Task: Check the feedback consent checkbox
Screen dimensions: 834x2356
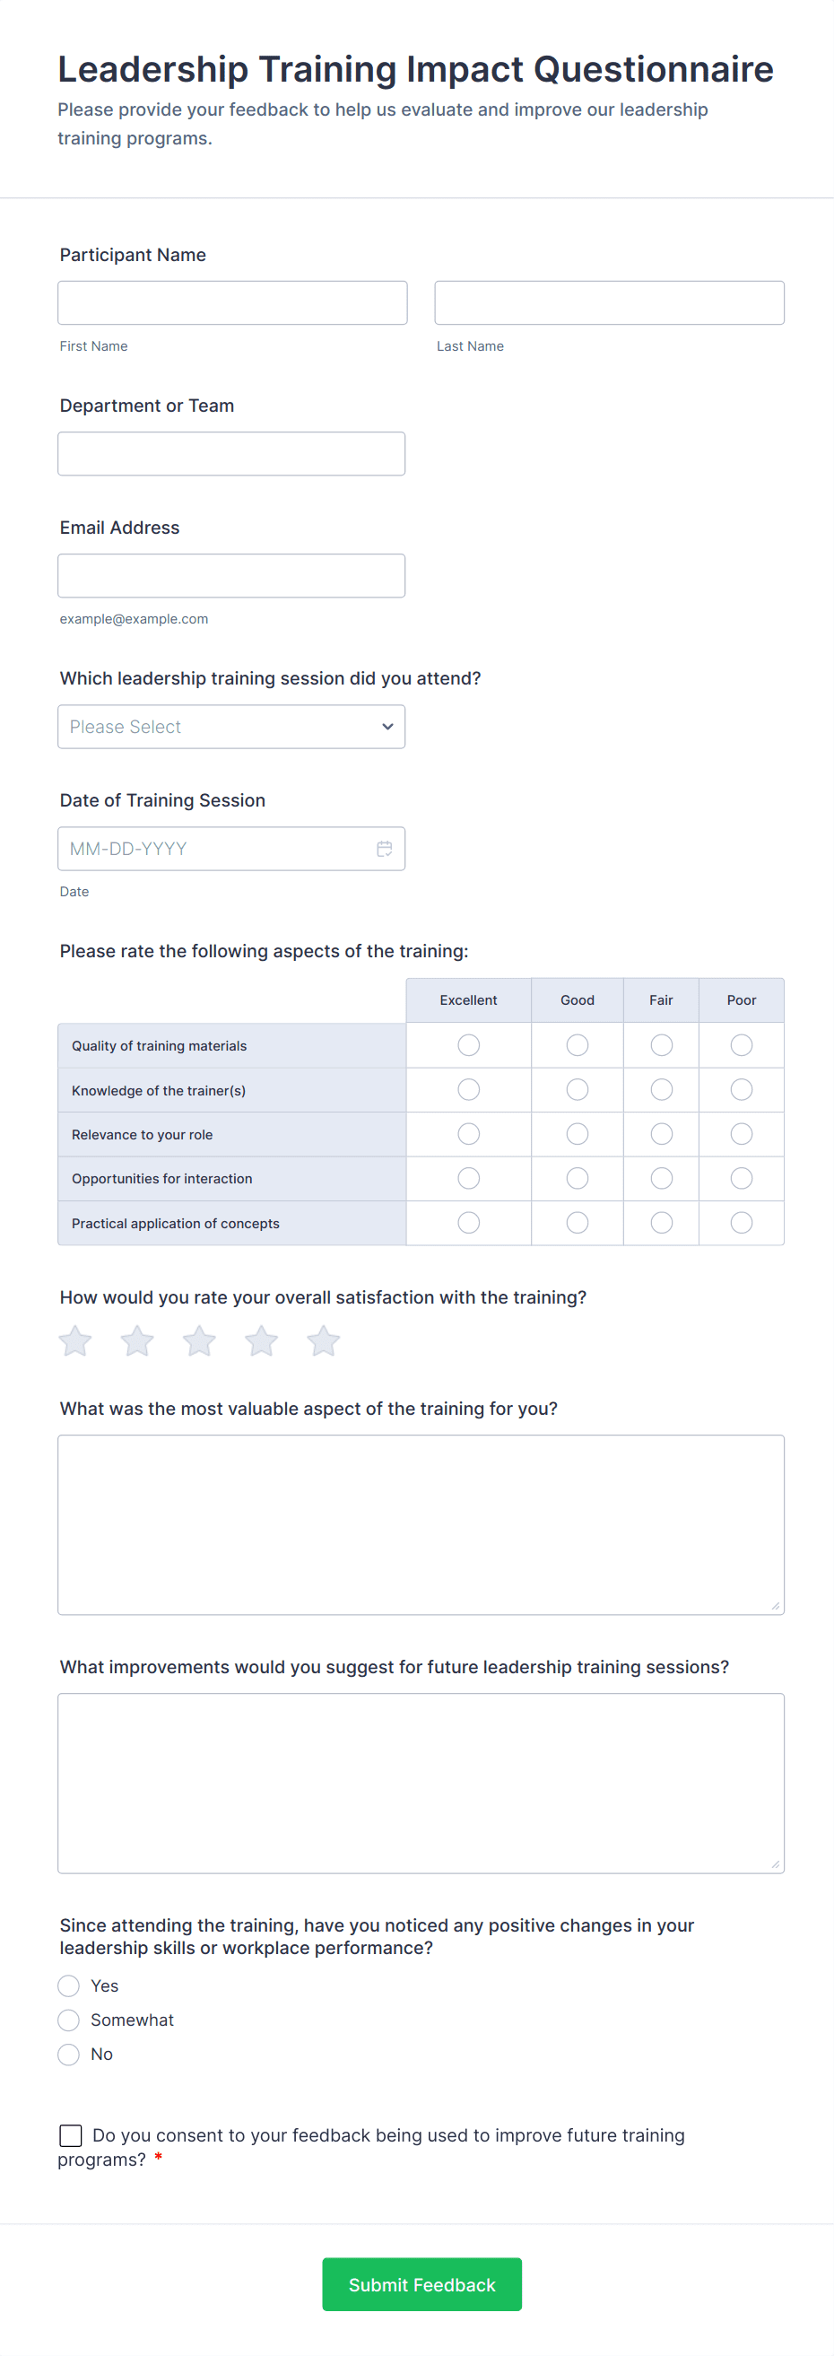Action: (71, 2134)
